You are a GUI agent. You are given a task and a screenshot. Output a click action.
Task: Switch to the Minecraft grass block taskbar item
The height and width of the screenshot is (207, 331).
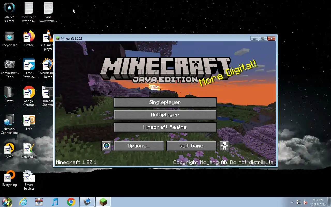103,202
